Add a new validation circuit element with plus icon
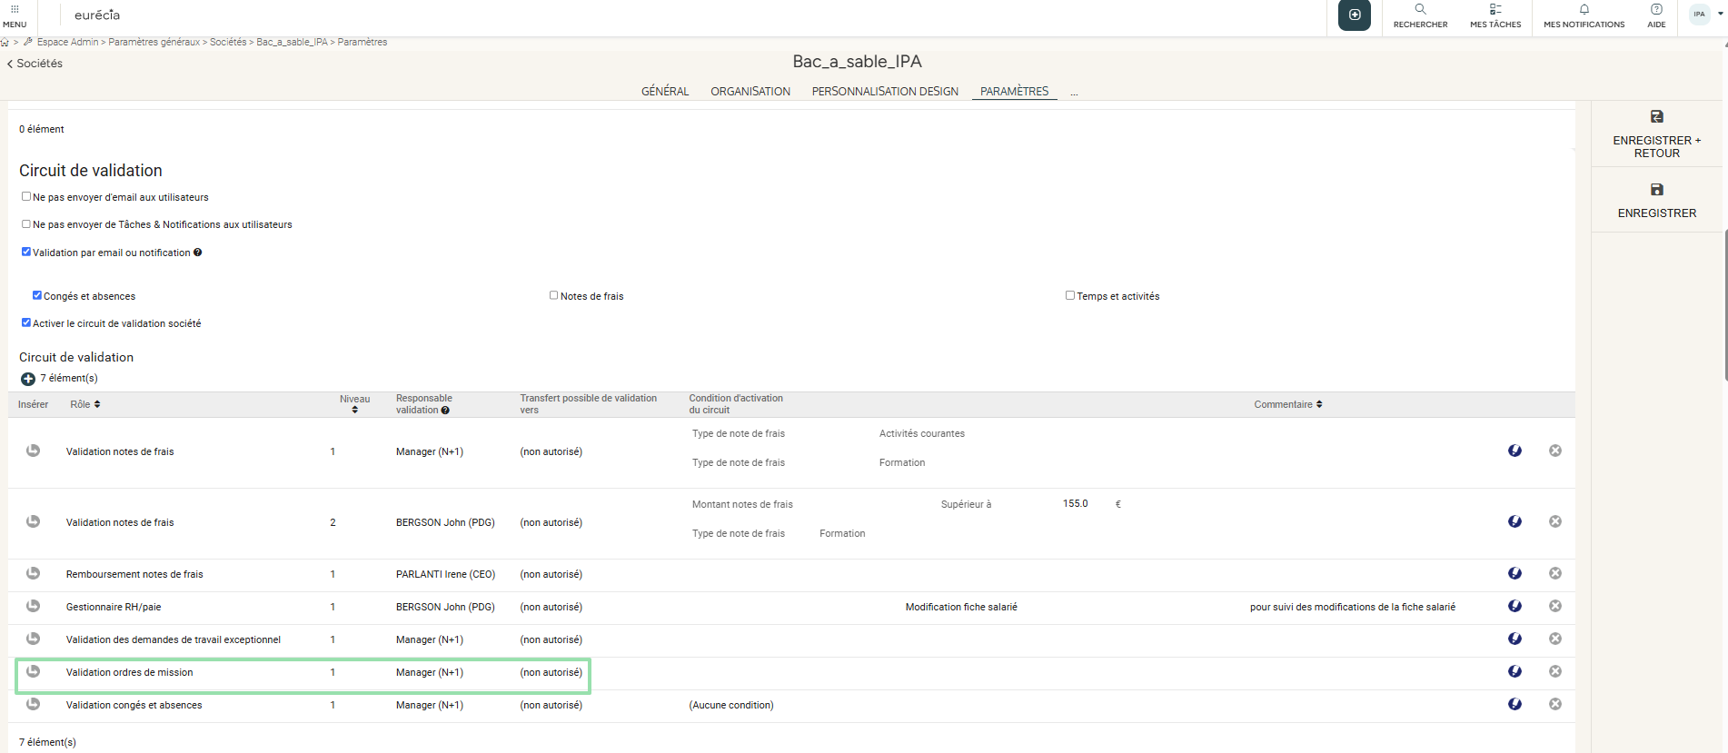Image resolution: width=1728 pixels, height=753 pixels. [28, 379]
